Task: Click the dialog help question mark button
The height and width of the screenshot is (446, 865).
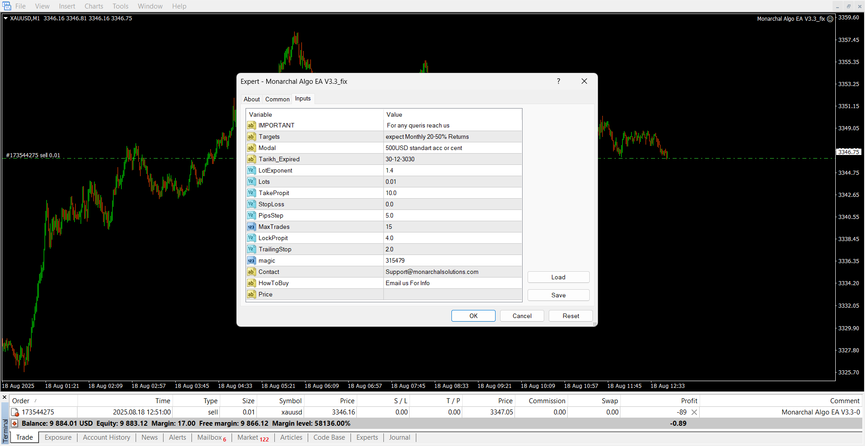Action: [x=559, y=81]
